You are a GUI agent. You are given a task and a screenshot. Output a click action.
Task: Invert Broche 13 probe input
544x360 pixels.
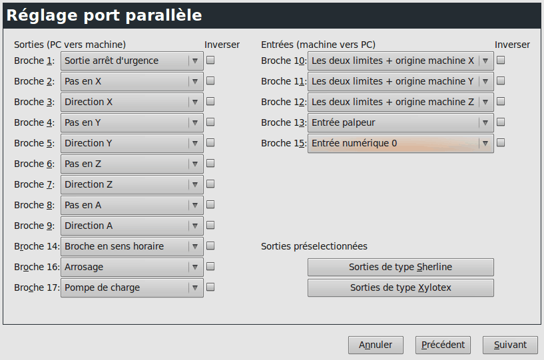(501, 122)
